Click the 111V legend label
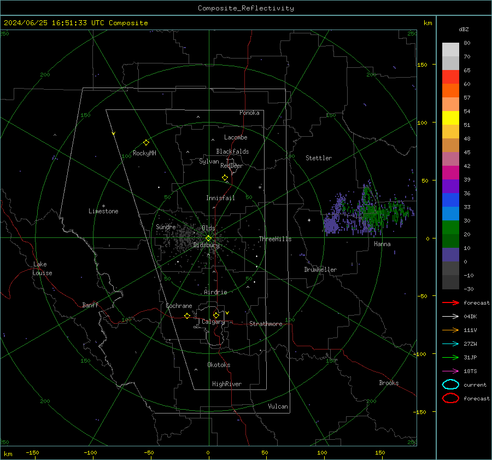Image resolution: width=492 pixels, height=460 pixels. [x=470, y=330]
